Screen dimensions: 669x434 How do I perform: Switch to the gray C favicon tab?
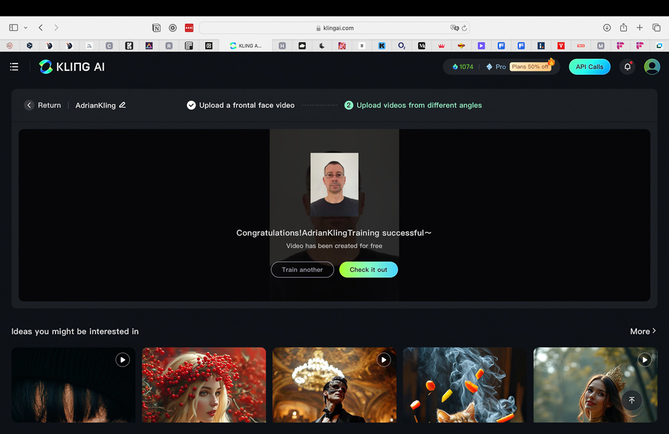[x=109, y=45]
